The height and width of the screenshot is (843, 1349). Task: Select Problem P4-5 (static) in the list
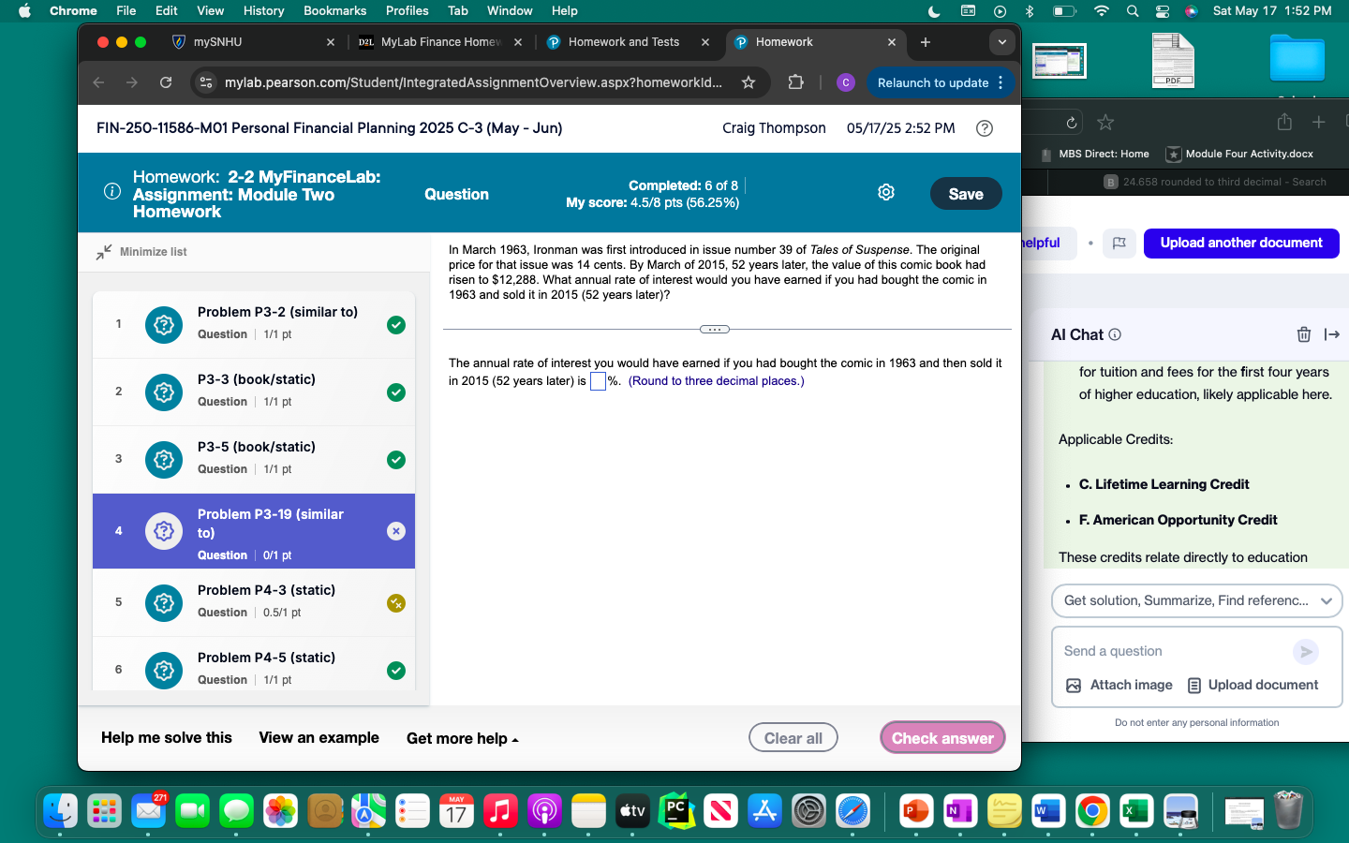point(254,665)
